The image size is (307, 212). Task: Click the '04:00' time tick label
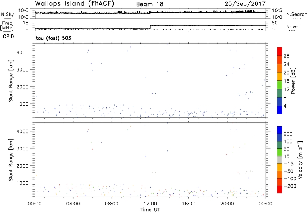[73, 204]
